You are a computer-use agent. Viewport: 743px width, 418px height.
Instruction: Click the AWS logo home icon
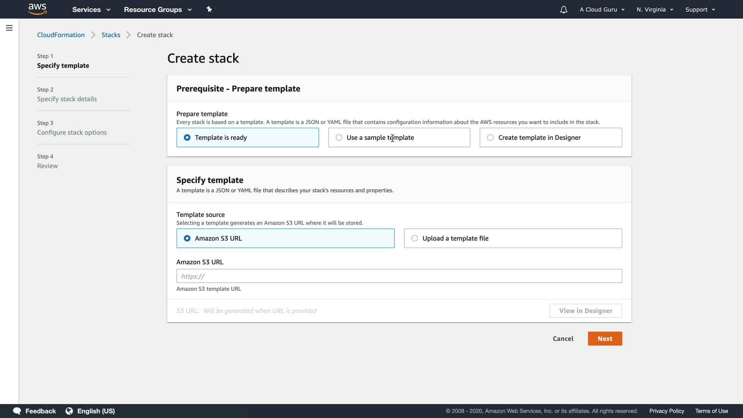click(x=38, y=9)
